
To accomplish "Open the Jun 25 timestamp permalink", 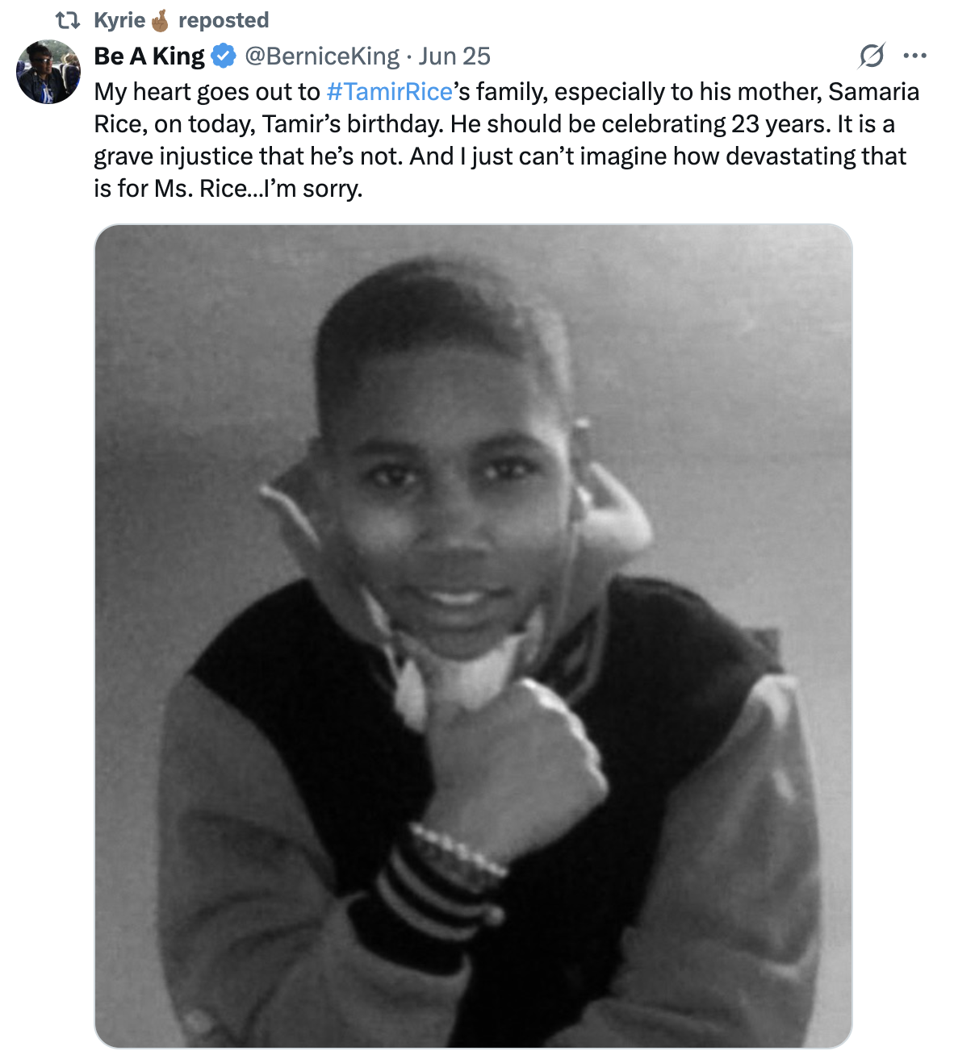I will click(x=454, y=56).
